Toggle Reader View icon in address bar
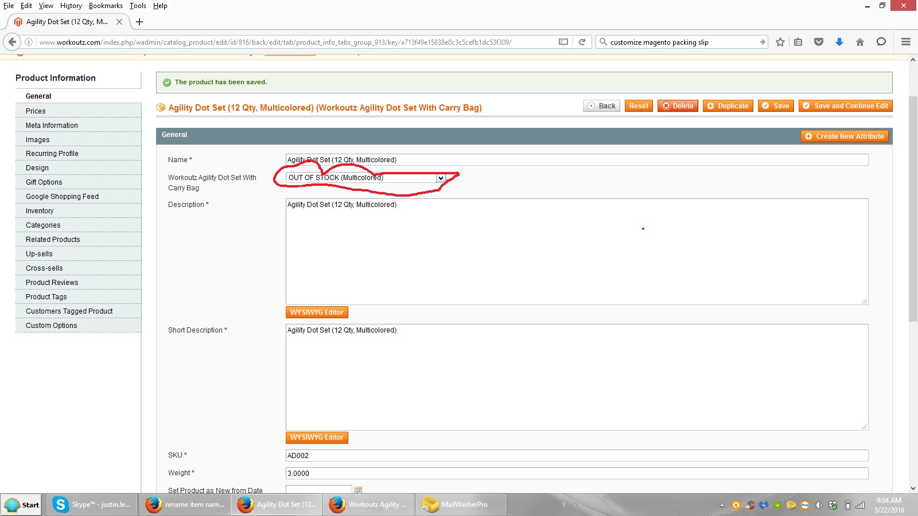 coord(563,42)
